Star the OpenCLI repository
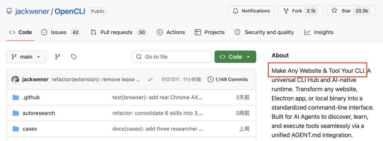 tap(351, 11)
